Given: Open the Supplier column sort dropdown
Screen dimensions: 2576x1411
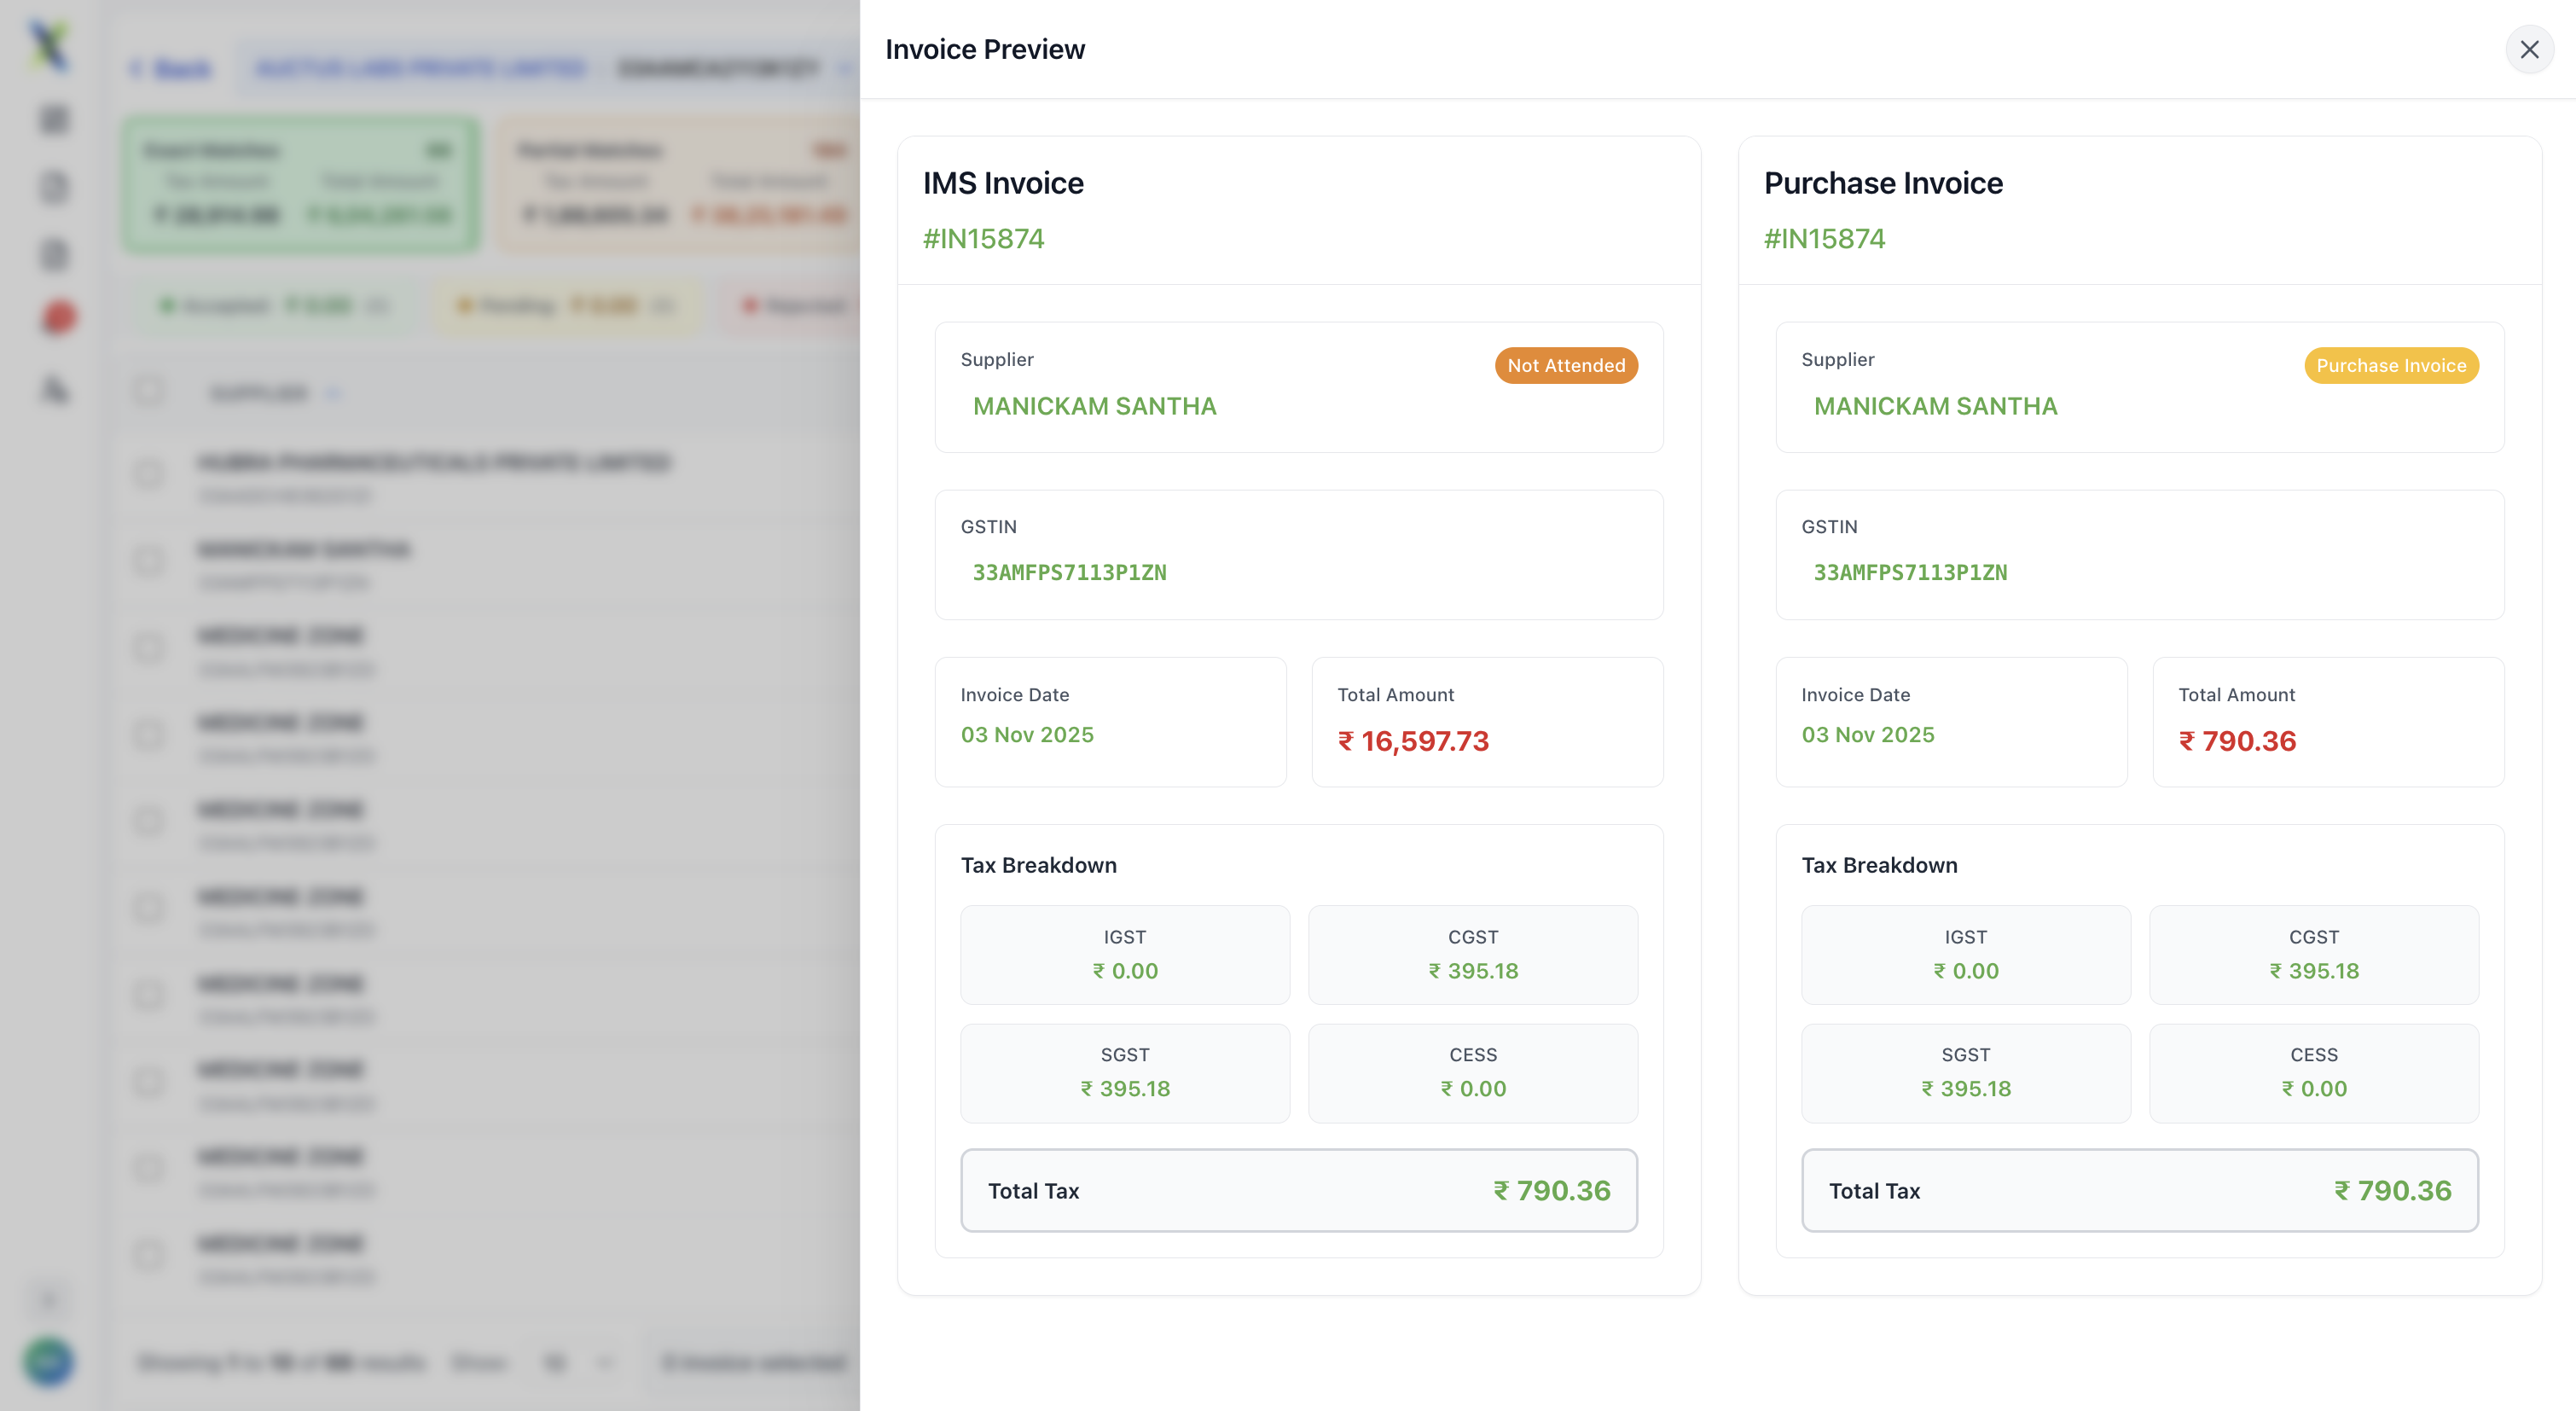Looking at the screenshot, I should point(334,394).
